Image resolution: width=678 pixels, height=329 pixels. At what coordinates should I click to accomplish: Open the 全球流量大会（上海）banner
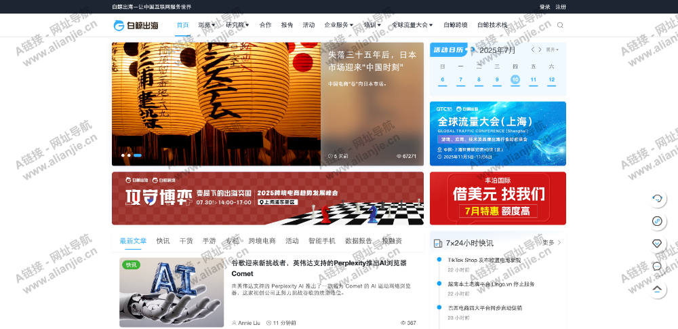[x=498, y=134]
